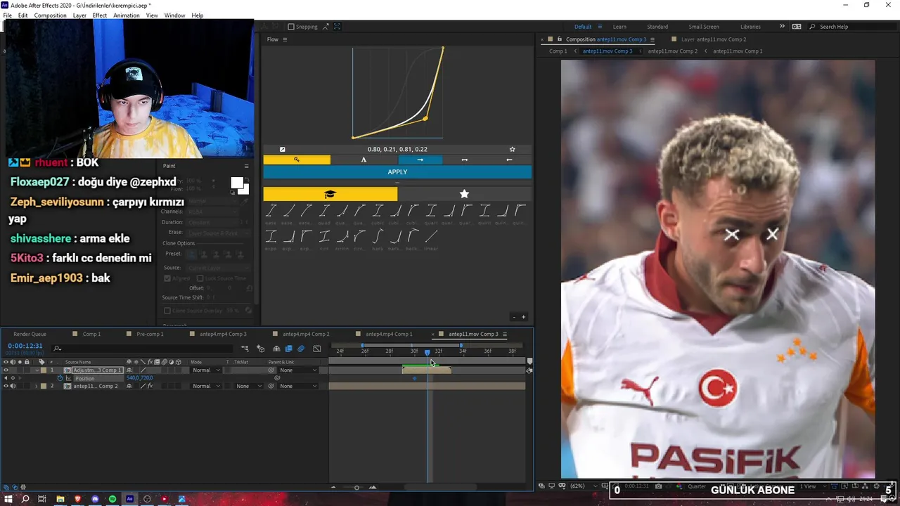This screenshot has height=506, width=900.
Task: Open Parent & Link dropdown for layer 2
Action: point(298,386)
